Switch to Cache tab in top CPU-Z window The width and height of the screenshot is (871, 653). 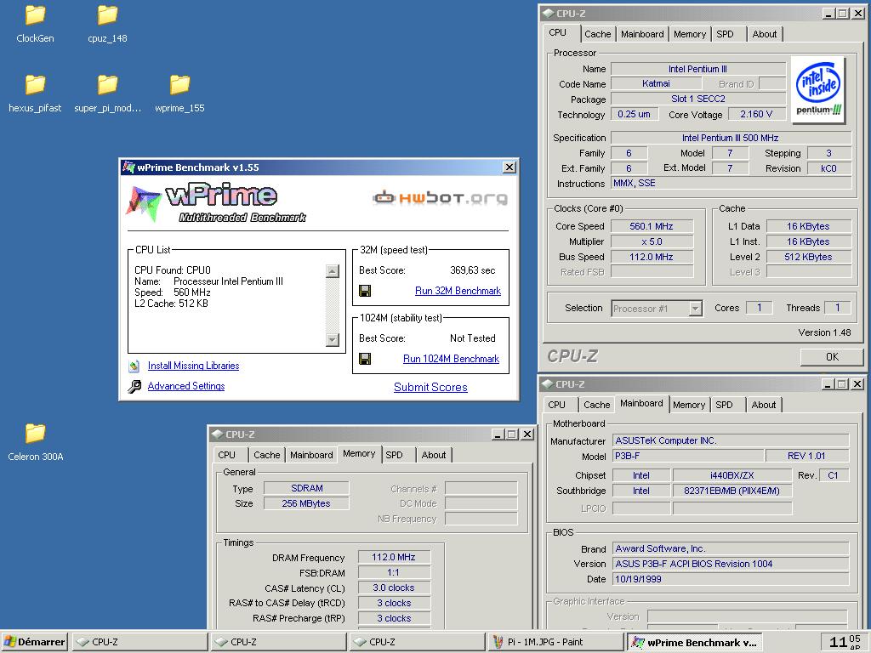point(598,34)
